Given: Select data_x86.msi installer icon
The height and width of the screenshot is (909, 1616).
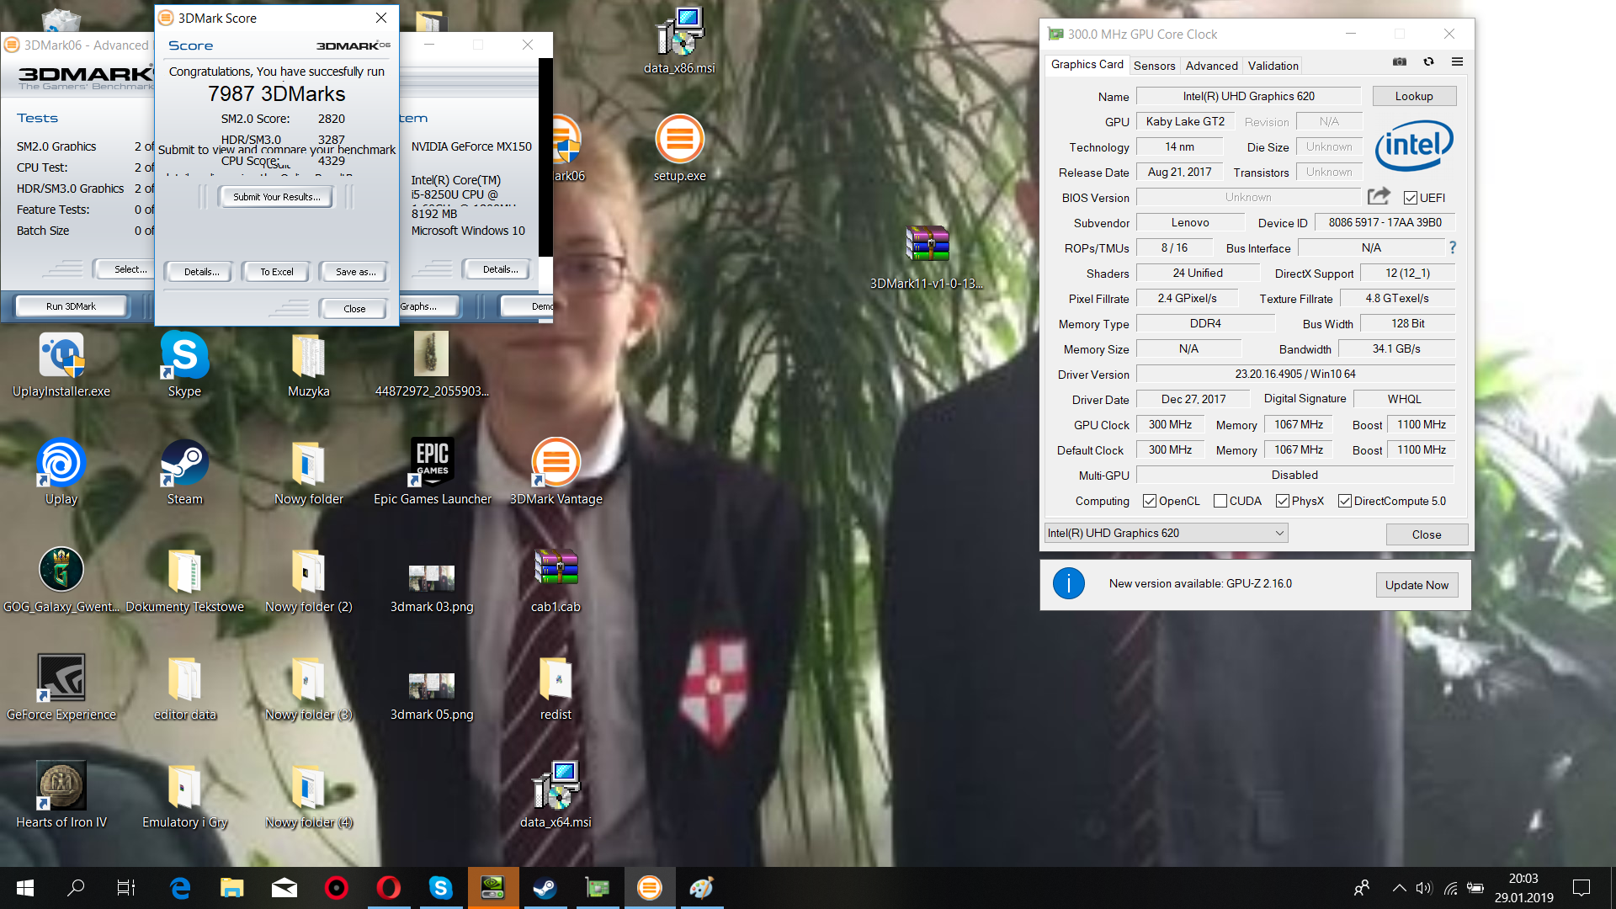Looking at the screenshot, I should [x=680, y=40].
